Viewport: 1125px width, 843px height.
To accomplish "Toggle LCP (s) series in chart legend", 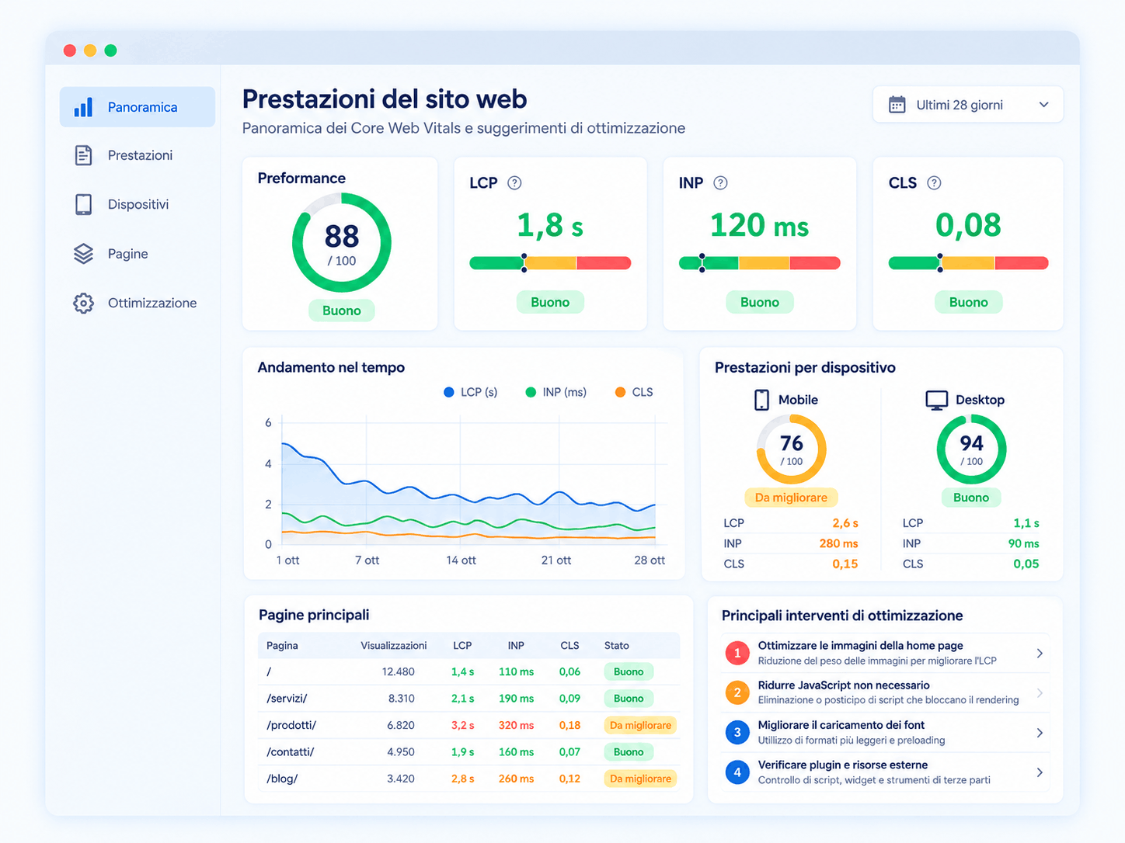I will point(470,392).
